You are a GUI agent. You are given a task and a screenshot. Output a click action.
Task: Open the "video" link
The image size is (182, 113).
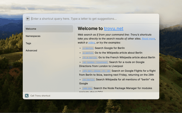[91, 43]
